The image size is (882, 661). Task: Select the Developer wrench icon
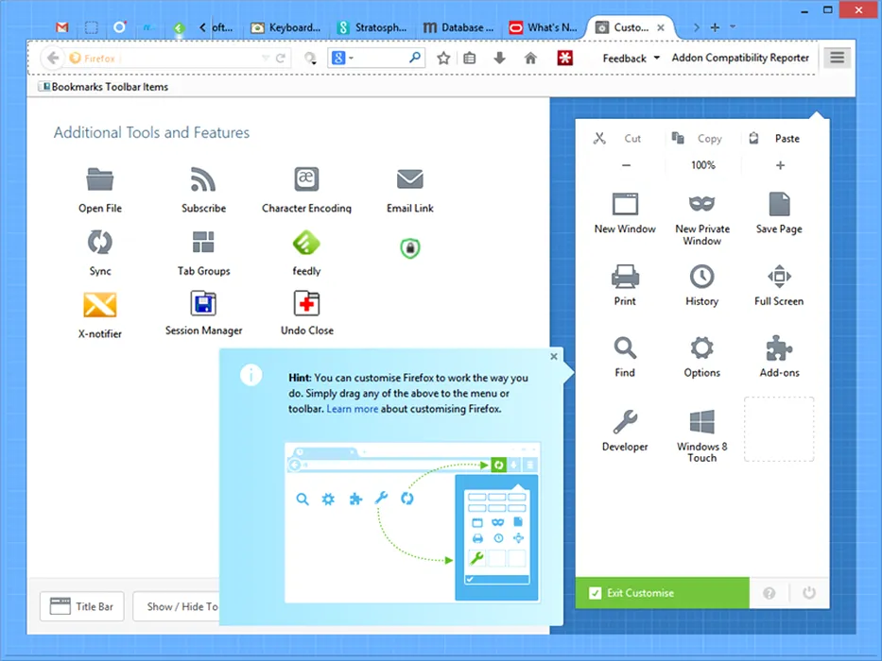625,421
